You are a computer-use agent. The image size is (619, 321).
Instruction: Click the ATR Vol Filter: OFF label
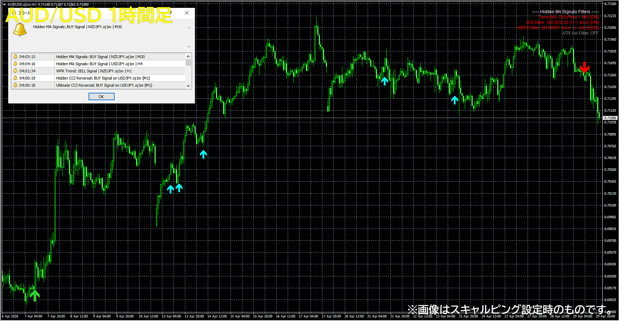tap(580, 33)
